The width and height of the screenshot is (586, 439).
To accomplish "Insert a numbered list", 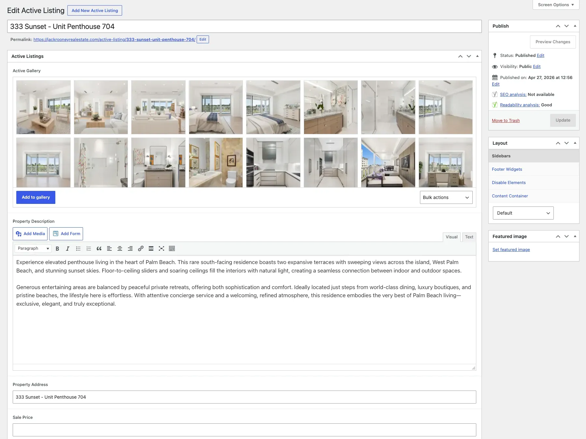I will (89, 248).
